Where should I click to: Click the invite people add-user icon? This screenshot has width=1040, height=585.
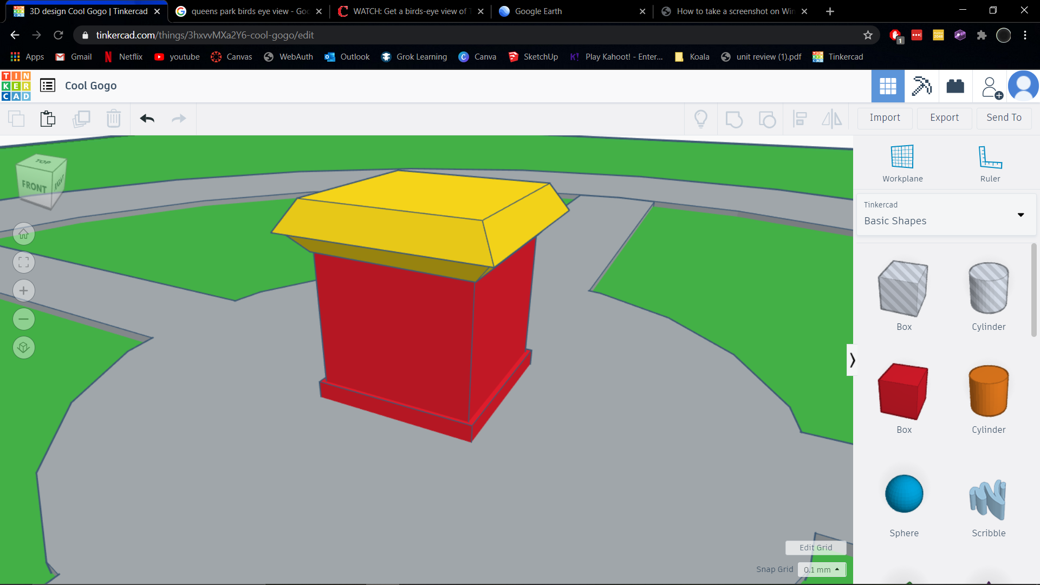pos(991,87)
